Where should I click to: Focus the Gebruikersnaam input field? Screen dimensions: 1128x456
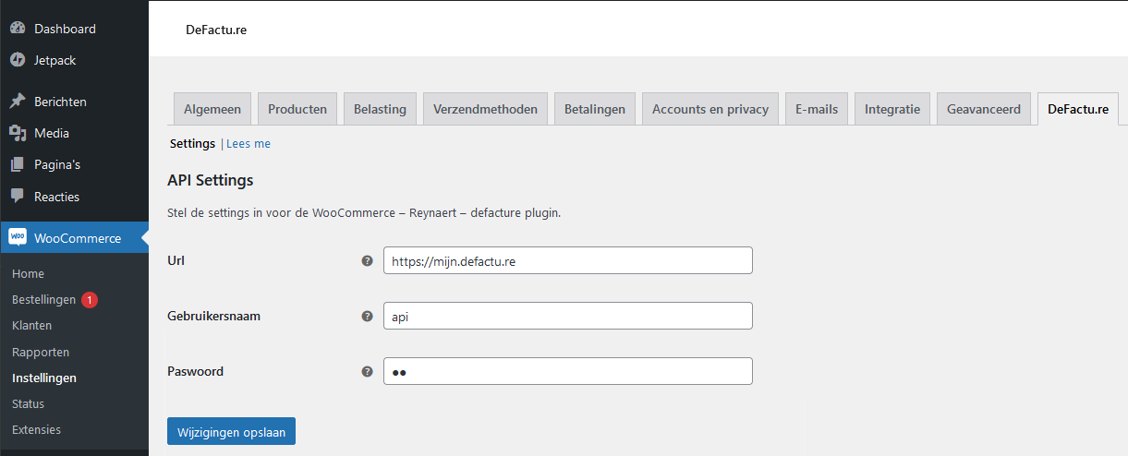coord(568,316)
